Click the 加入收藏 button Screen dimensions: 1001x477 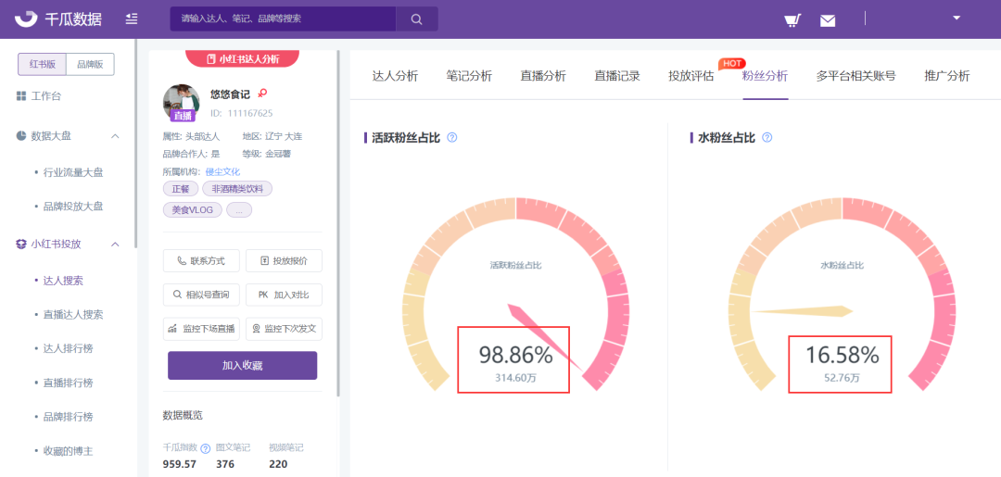click(243, 366)
